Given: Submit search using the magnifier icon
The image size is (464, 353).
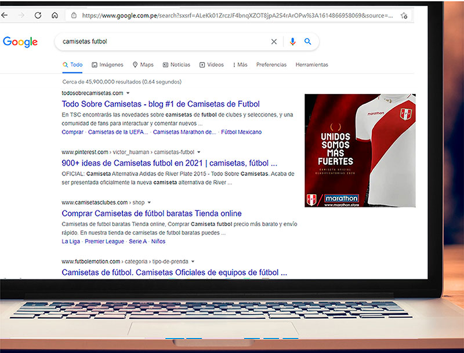Looking at the screenshot, I should pyautogui.click(x=308, y=42).
